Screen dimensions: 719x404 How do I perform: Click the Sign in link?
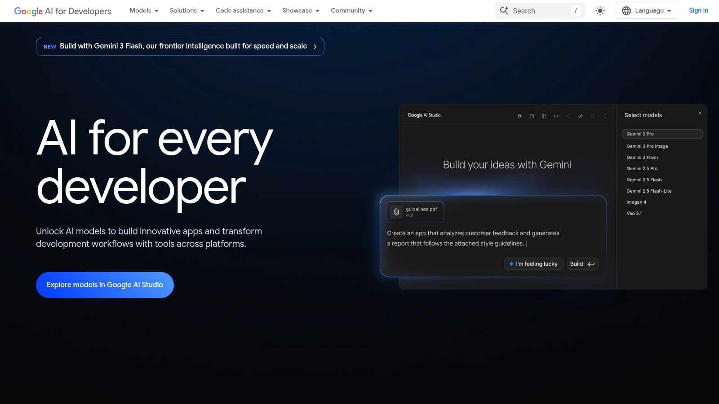point(698,10)
